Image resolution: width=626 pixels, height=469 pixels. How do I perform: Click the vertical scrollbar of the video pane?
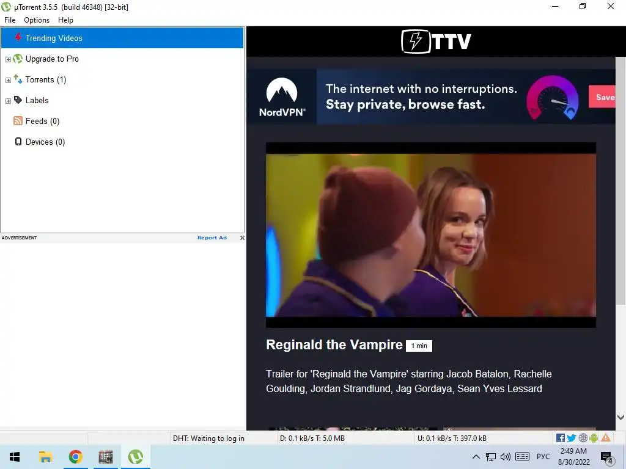[620, 181]
